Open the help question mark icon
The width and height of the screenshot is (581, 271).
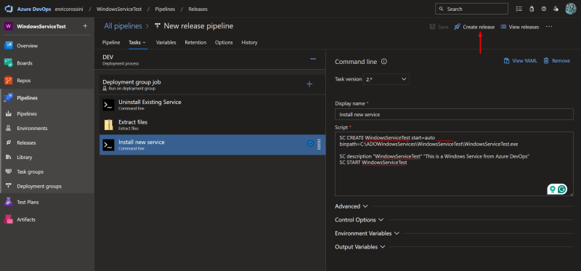coord(543,9)
